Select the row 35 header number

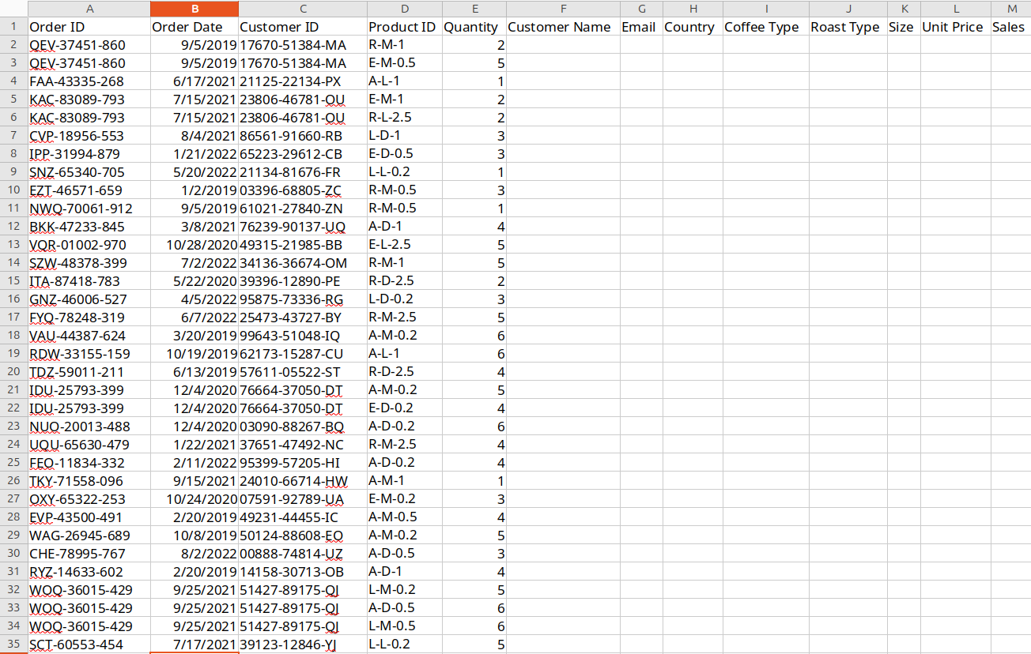coord(13,645)
